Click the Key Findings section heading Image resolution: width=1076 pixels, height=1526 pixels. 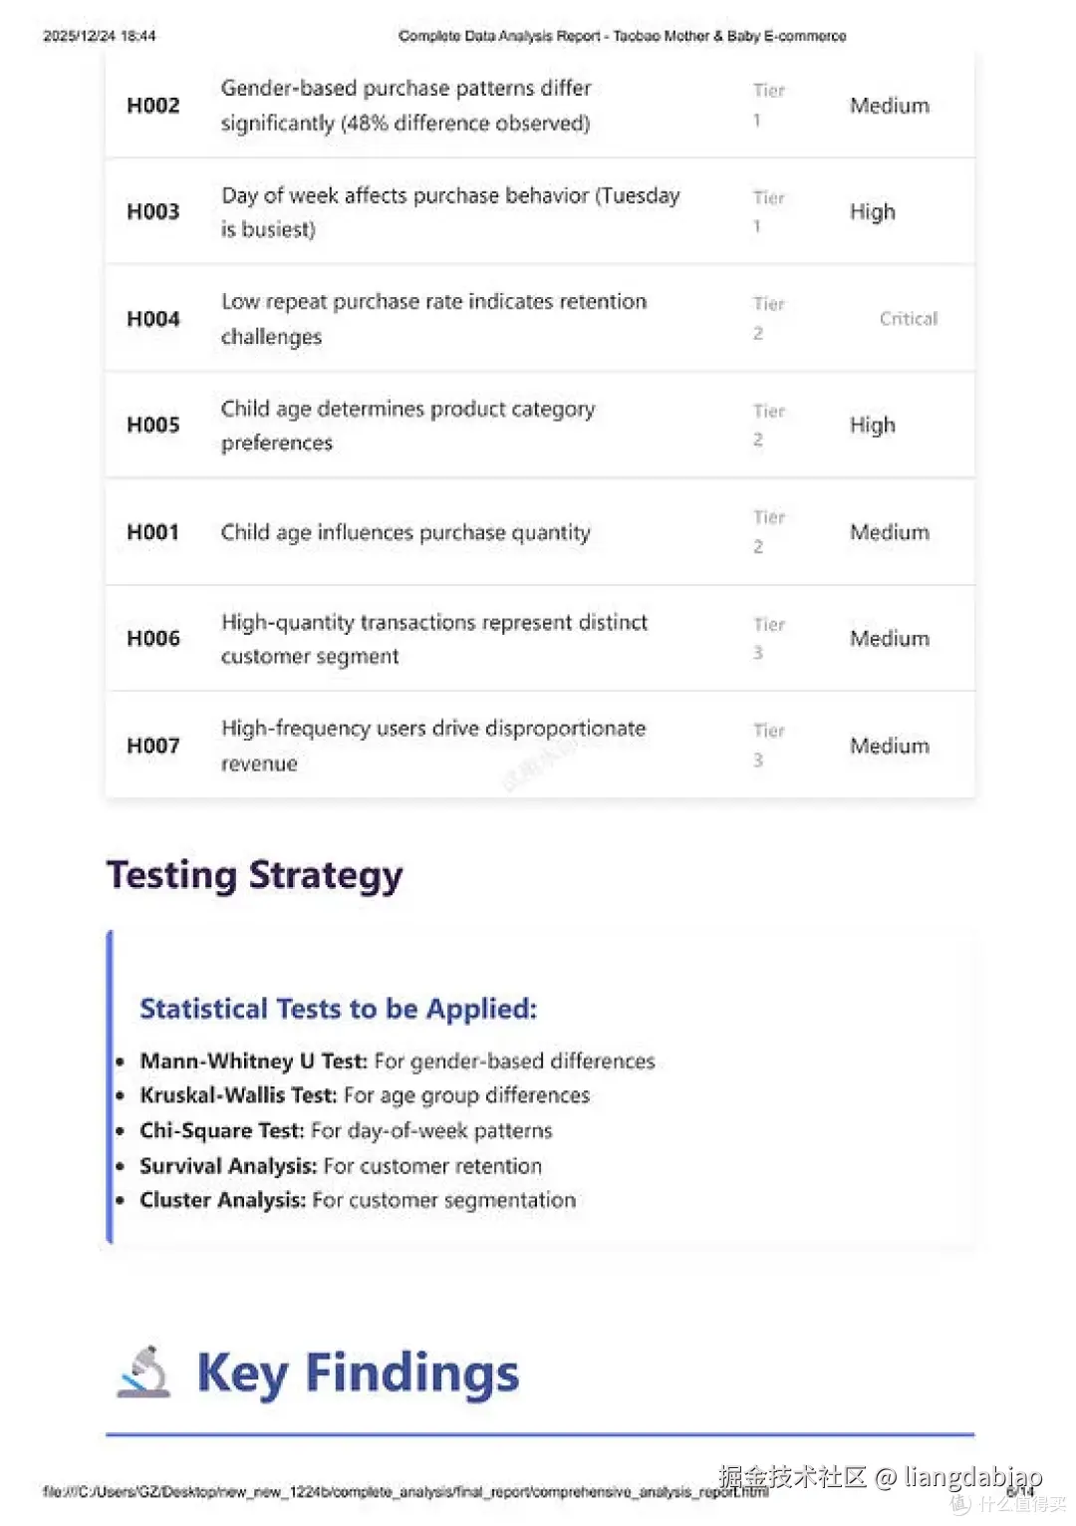click(x=358, y=1373)
